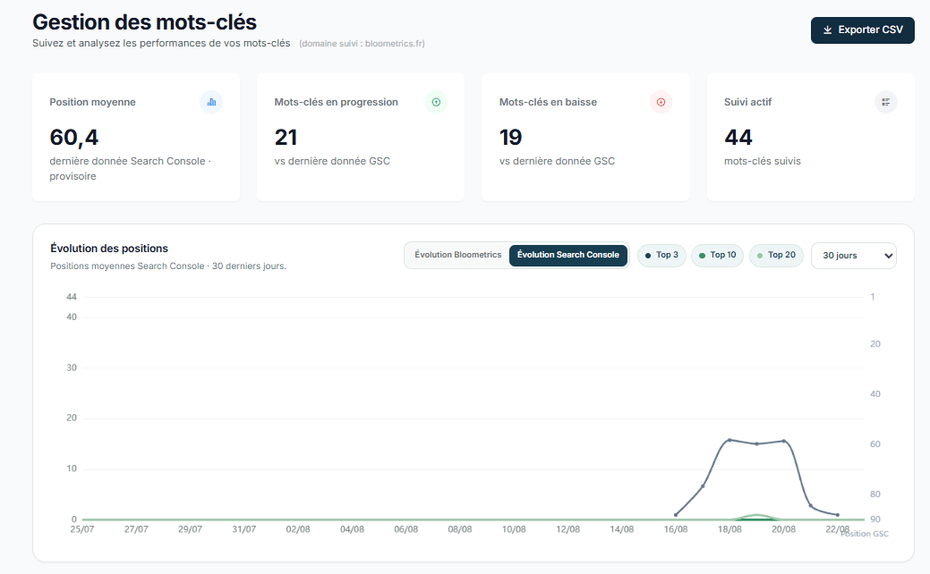Click the Gestion des mots-clés heading

145,22
